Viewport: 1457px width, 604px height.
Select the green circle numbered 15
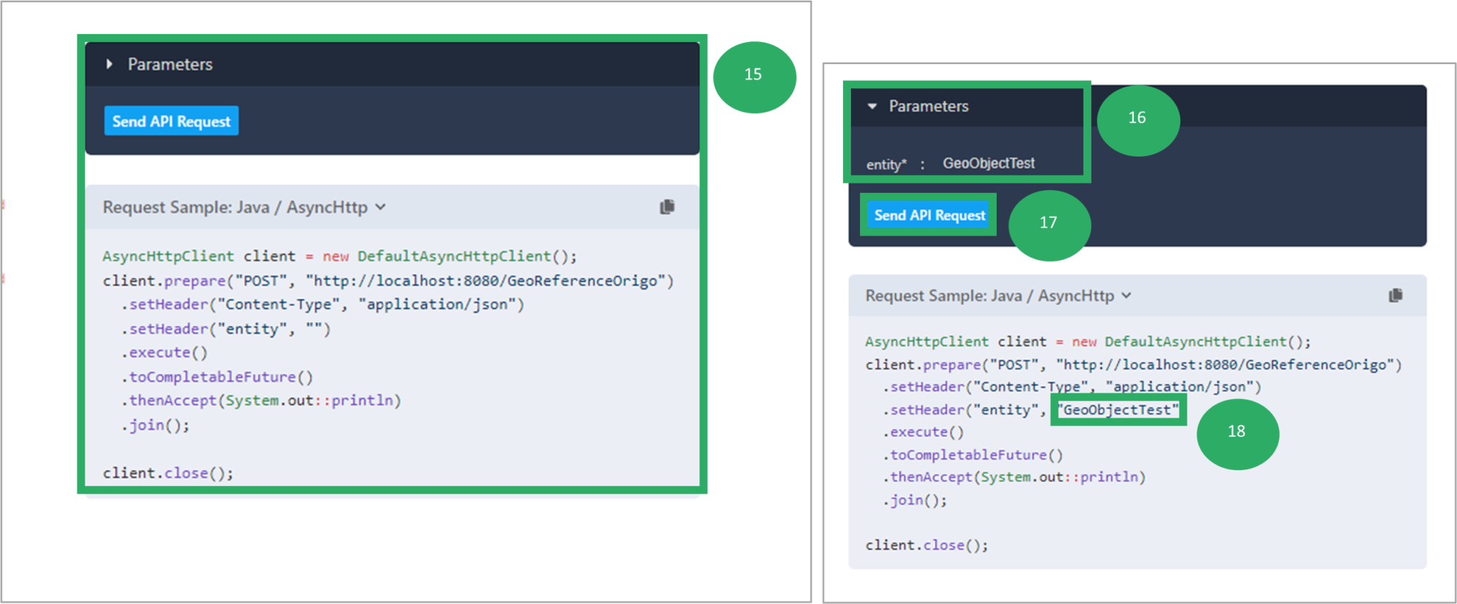coord(753,75)
